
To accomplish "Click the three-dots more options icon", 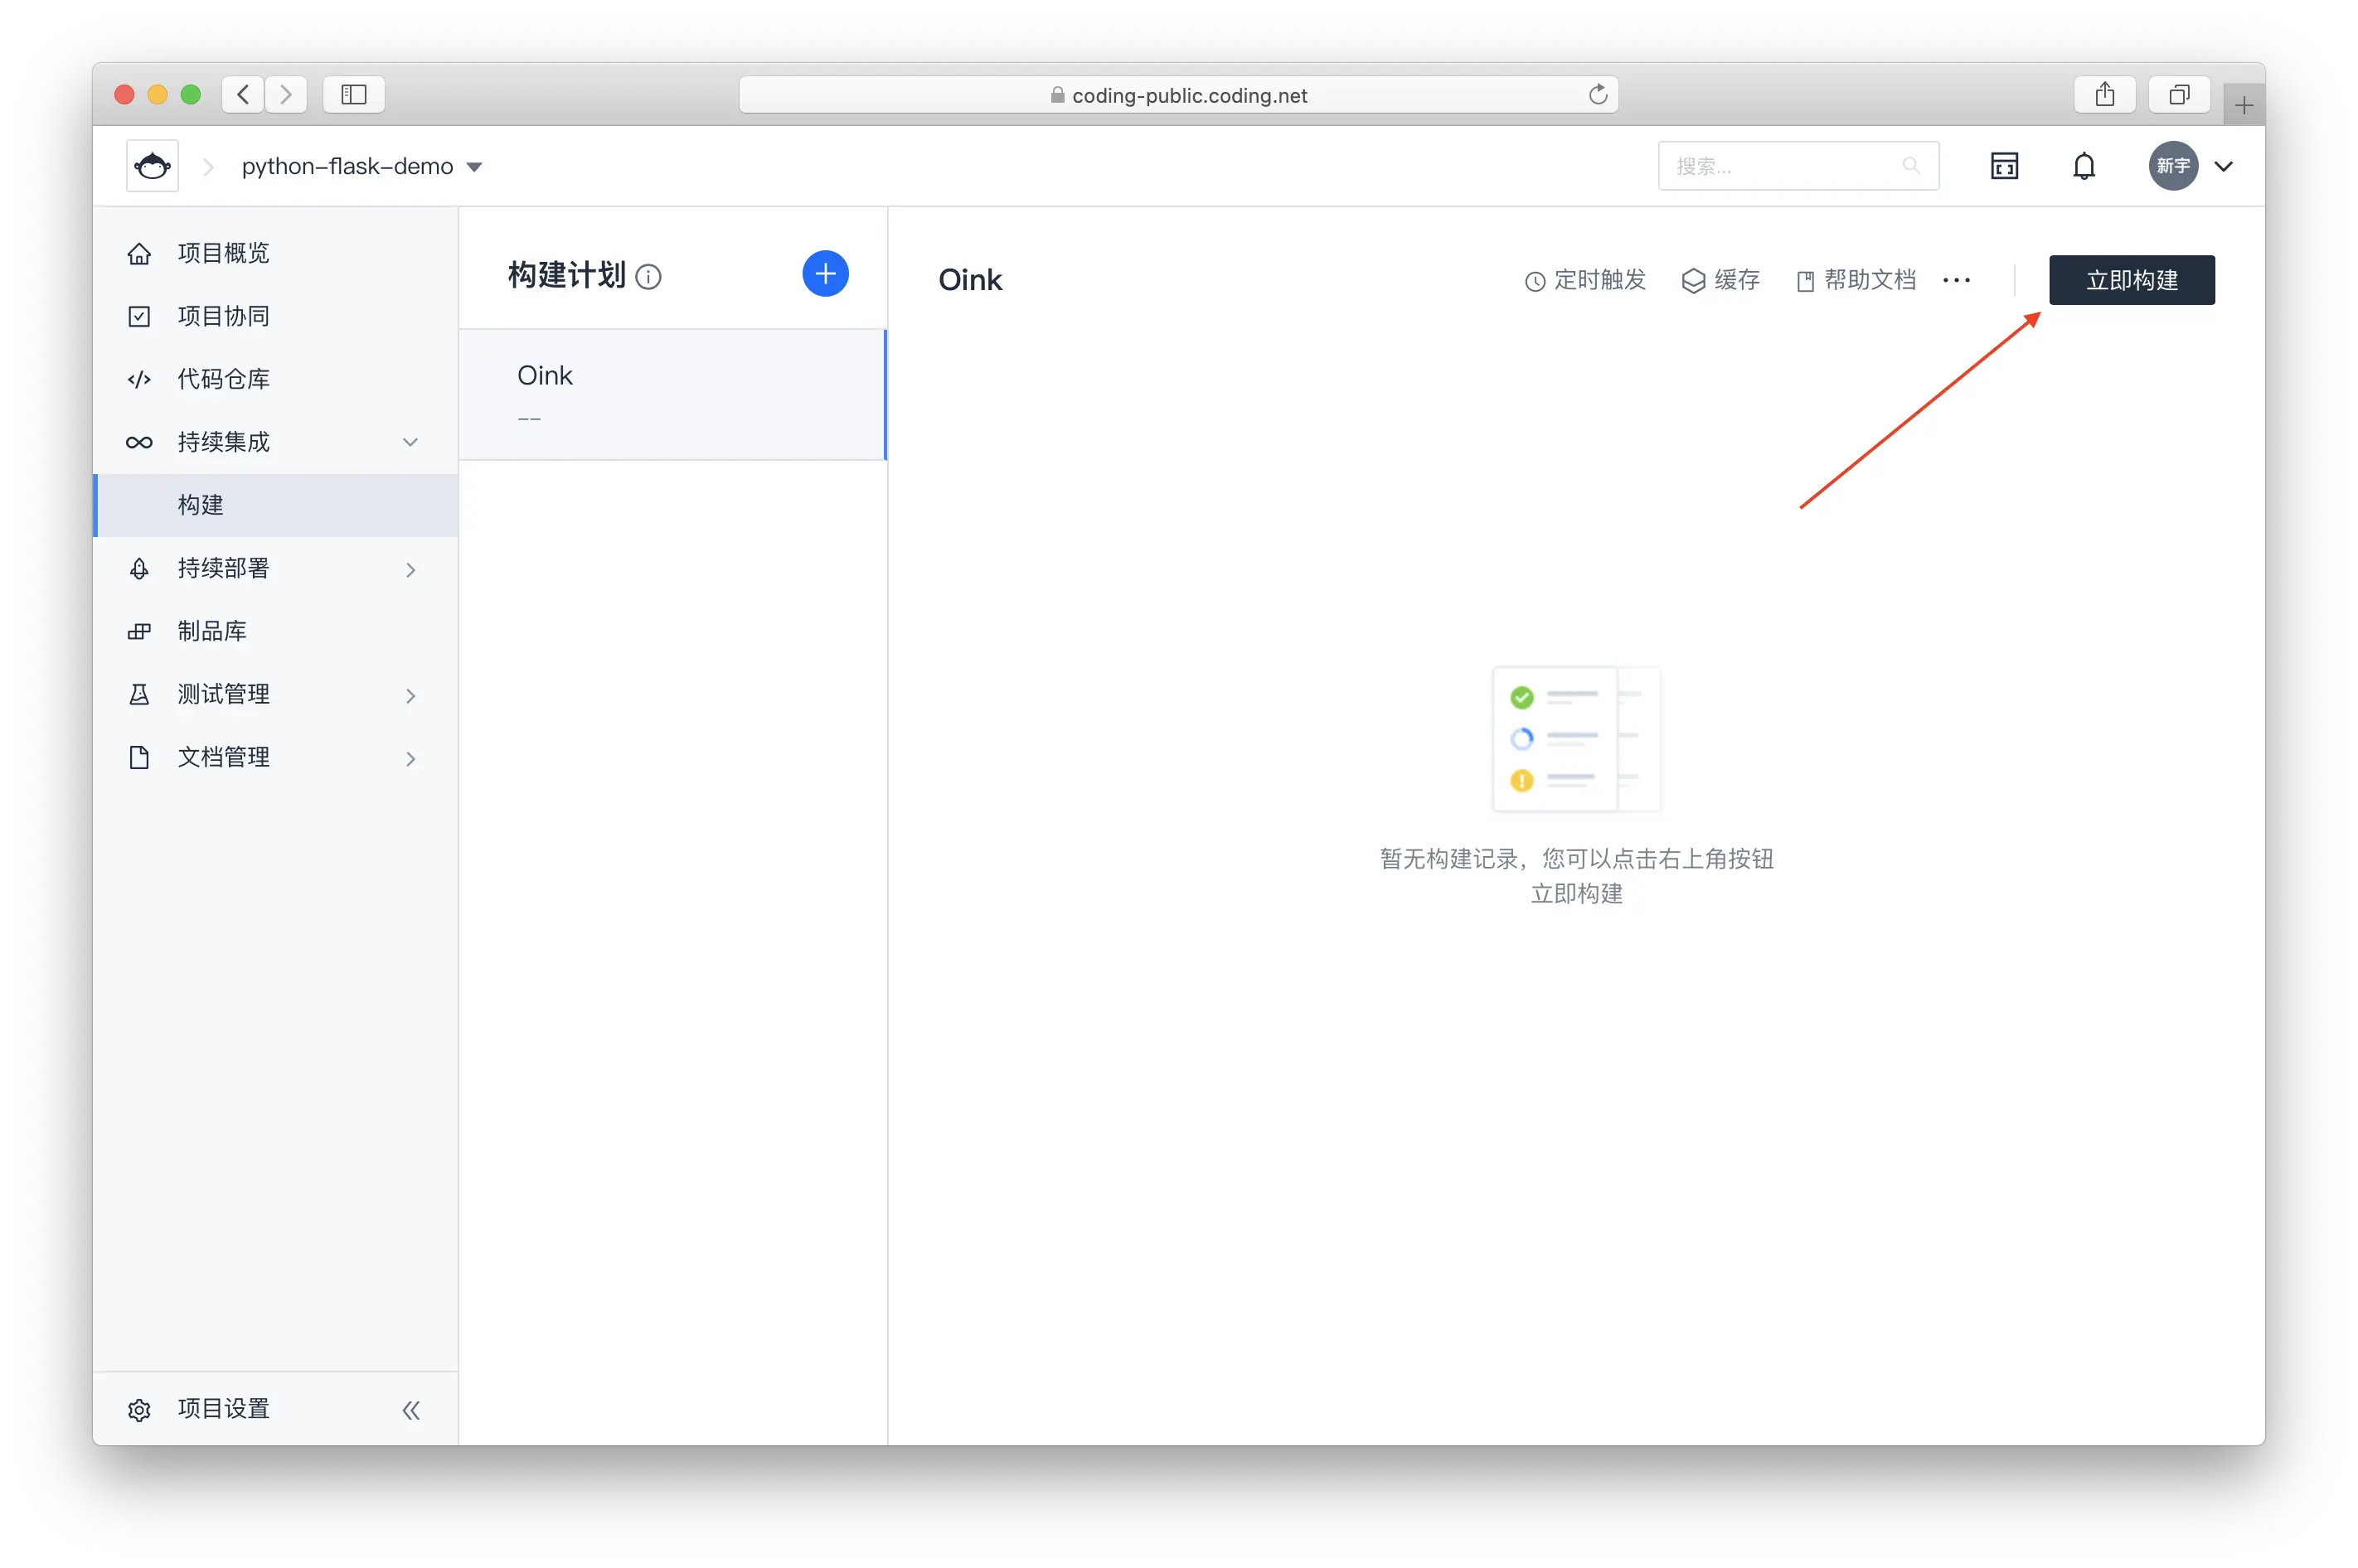I will tap(1956, 280).
